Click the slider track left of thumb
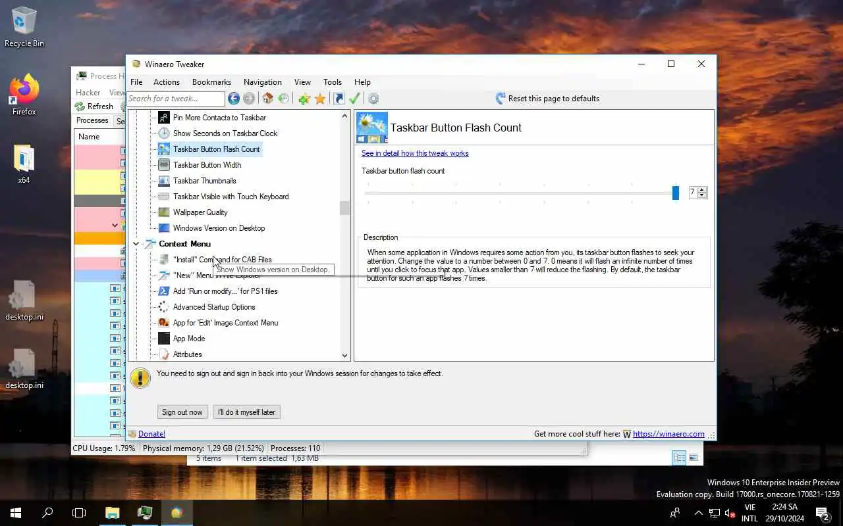843x526 pixels. [x=519, y=193]
